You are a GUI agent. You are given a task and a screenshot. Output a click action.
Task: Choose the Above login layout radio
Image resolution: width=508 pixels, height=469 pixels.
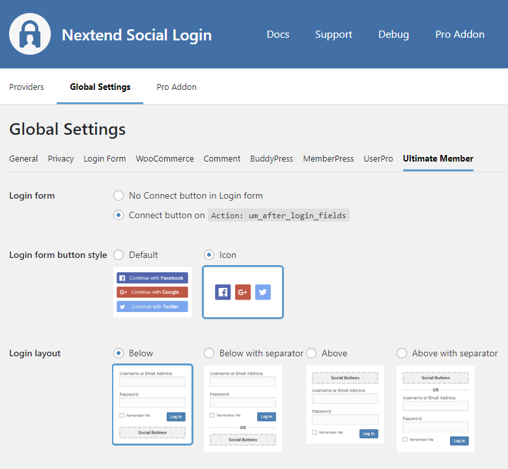click(x=311, y=353)
